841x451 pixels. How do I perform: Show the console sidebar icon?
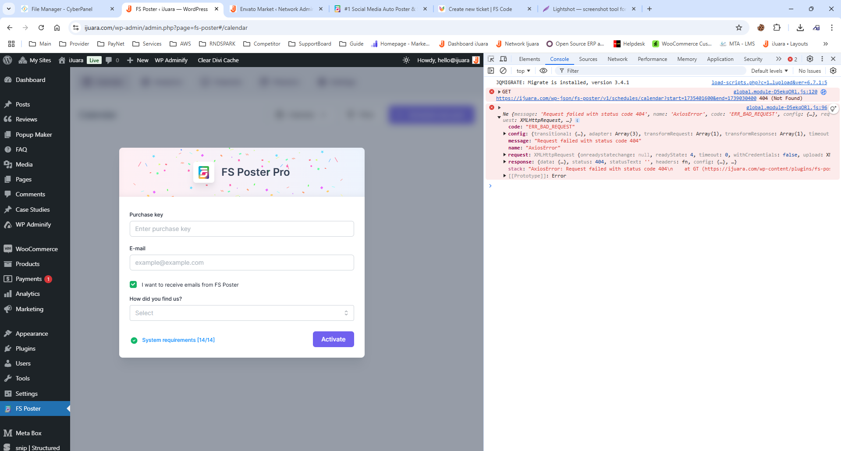pos(491,71)
